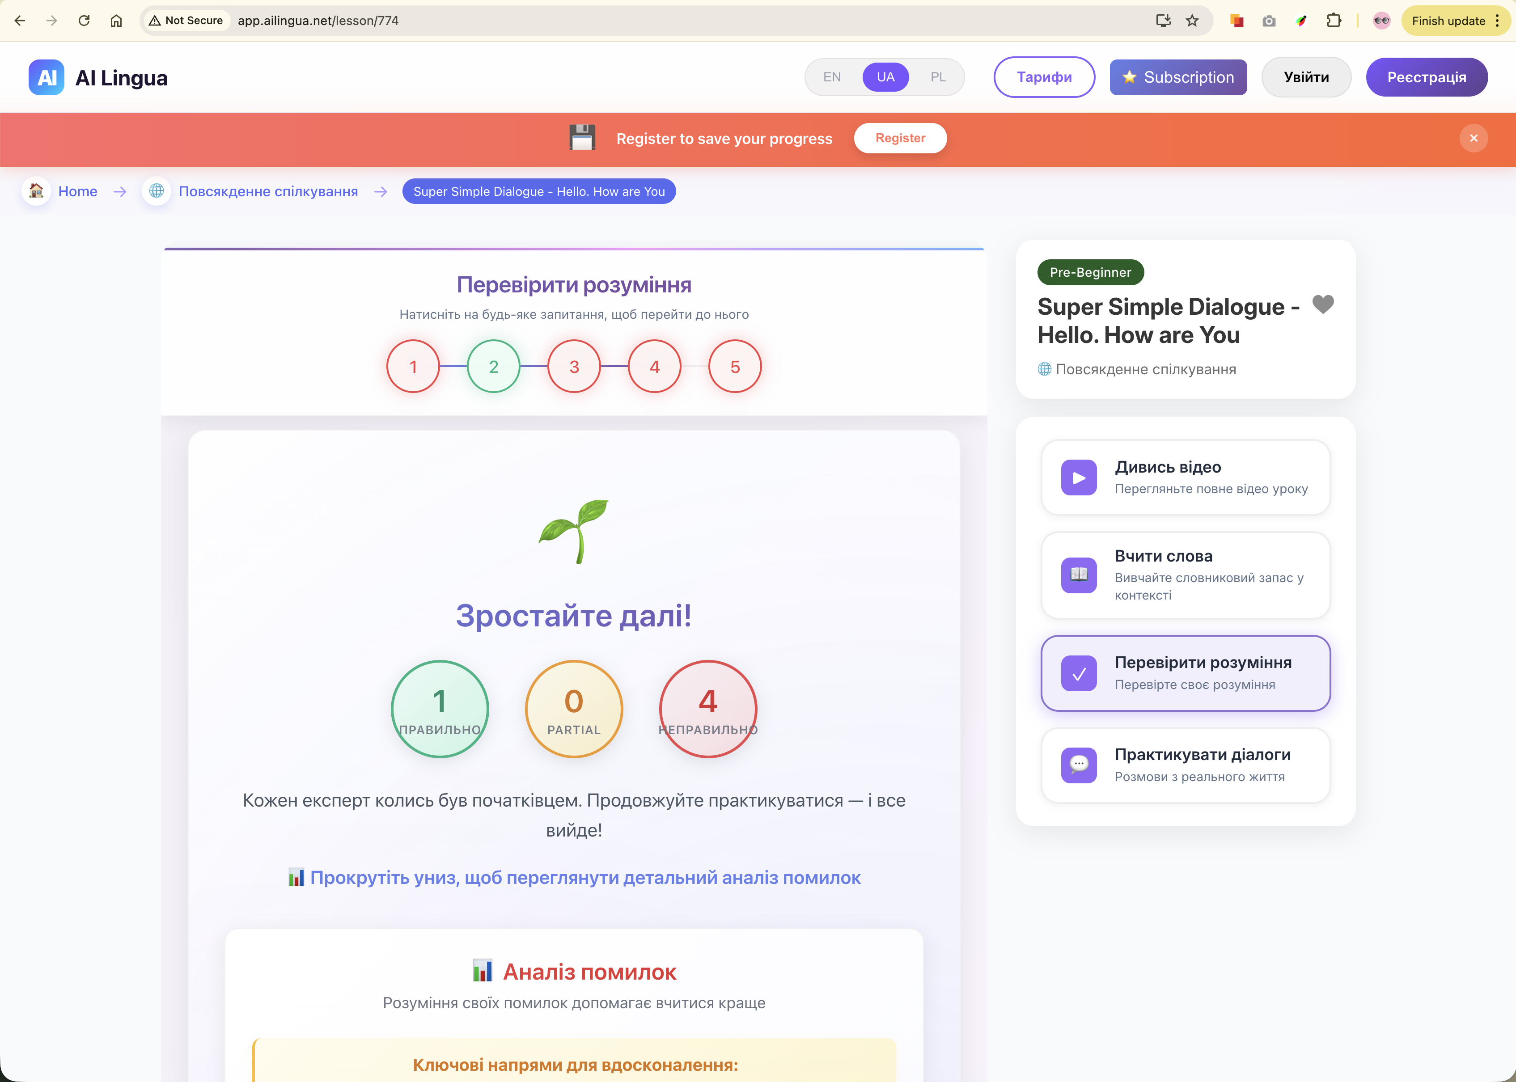
Task: Open the Тарифи pricing page
Action: click(x=1044, y=77)
